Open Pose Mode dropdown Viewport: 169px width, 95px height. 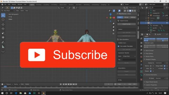(x=8, y=11)
